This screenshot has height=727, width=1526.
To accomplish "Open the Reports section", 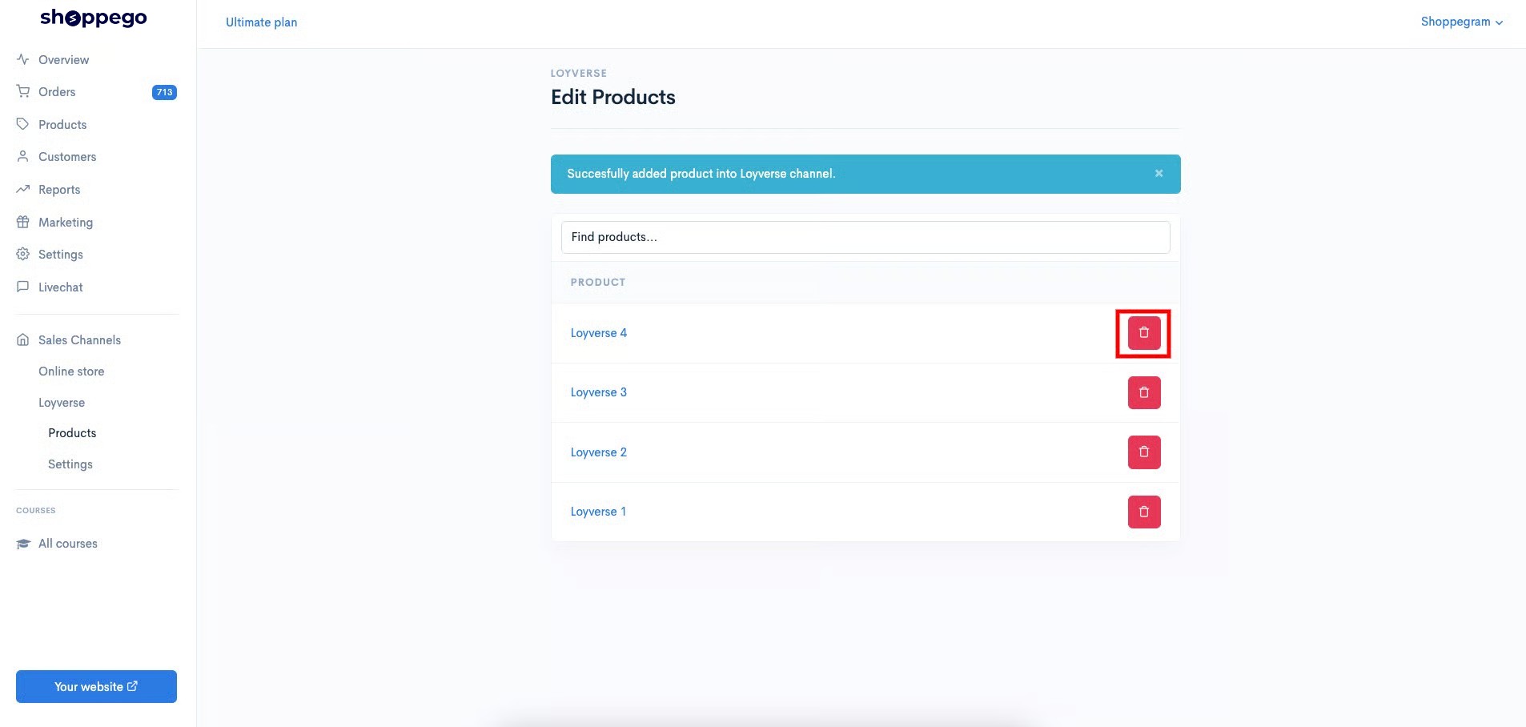I will [59, 190].
